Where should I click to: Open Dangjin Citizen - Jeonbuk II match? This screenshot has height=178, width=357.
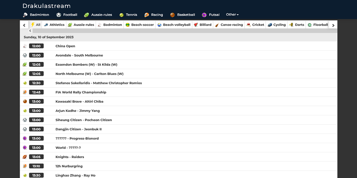click(79, 129)
